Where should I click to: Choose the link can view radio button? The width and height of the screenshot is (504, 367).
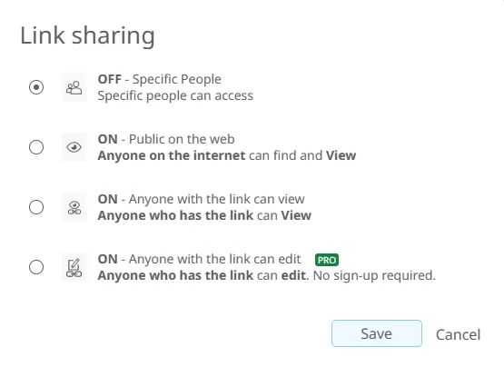36,207
